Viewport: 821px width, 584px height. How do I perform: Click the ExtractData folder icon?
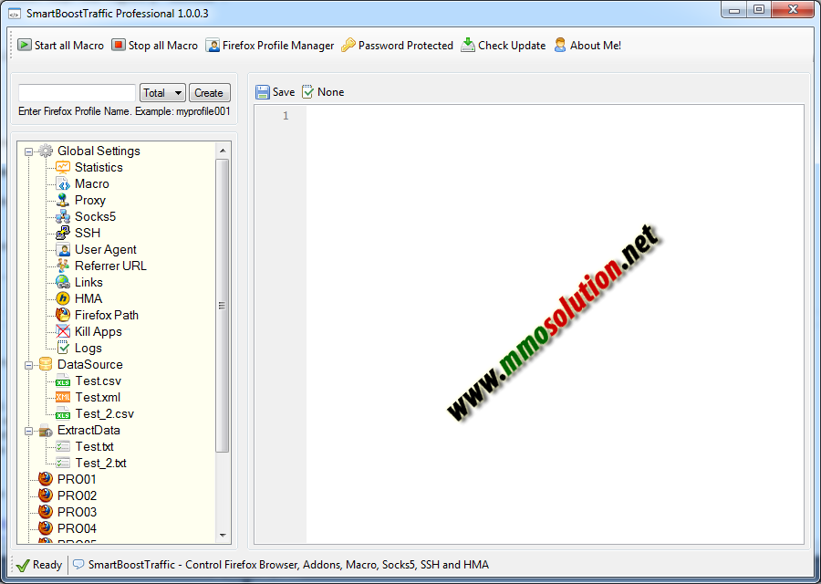pyautogui.click(x=46, y=430)
